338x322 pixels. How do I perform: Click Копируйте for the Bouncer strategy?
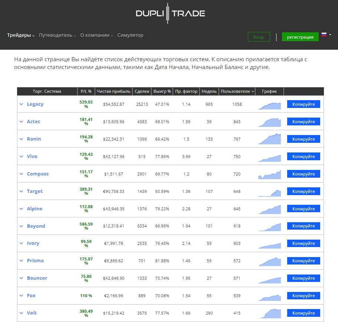point(303,278)
